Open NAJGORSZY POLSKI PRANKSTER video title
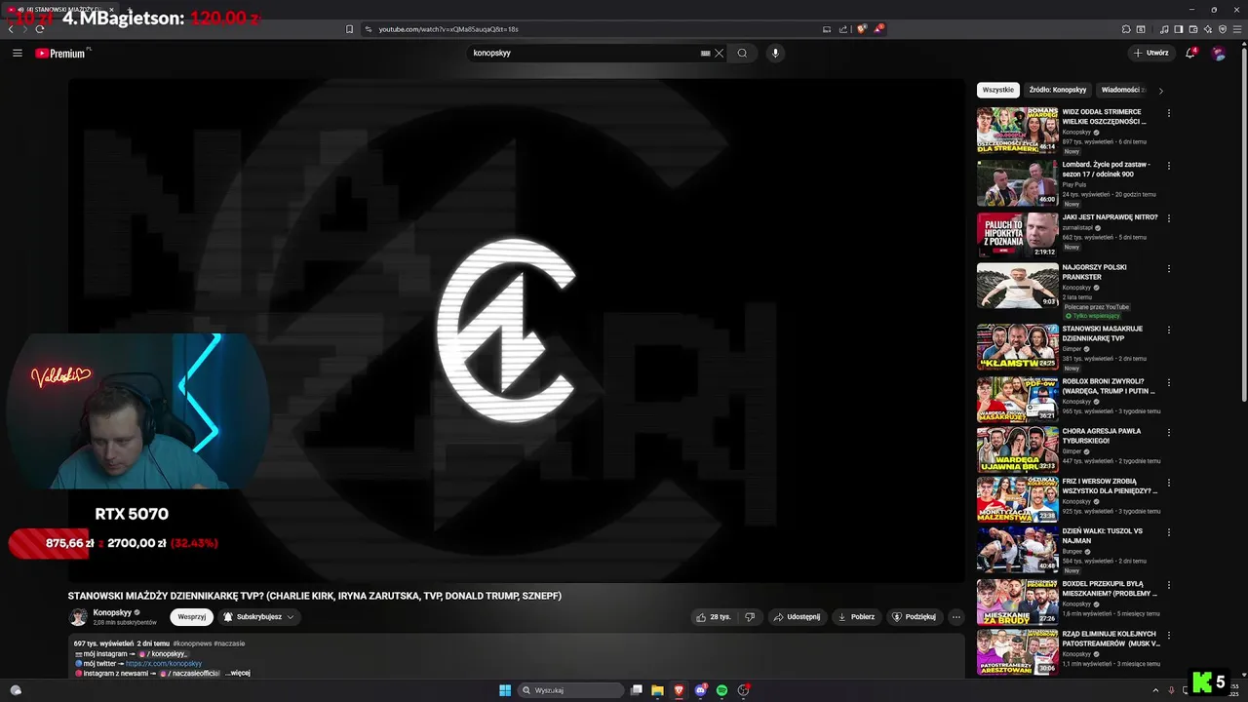Viewport: 1248px width, 702px height. pos(1094,272)
